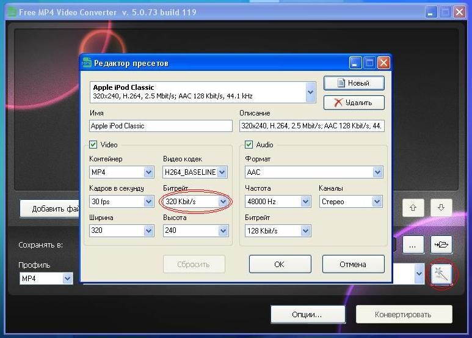Viewport: 472px width, 338px height.
Task: Click the Имя field containing Apple iPod Classic
Action: (x=161, y=126)
